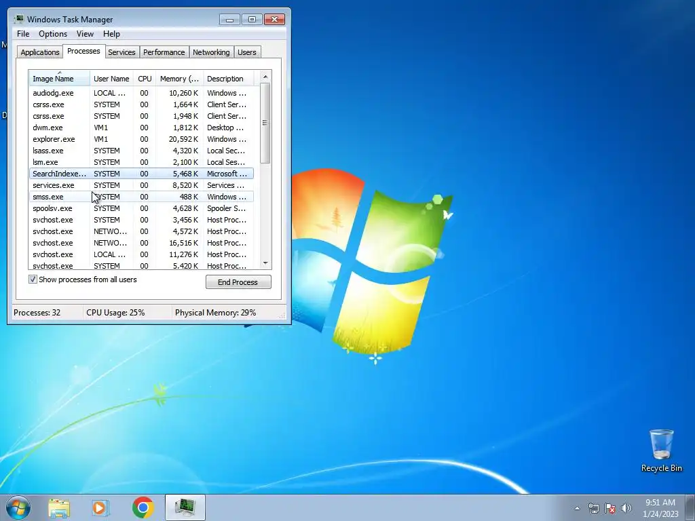
Task: Maximize the Windows Task Manager window
Action: (x=252, y=20)
